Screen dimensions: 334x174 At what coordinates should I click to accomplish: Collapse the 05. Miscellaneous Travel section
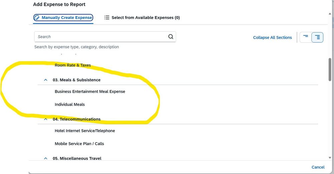coord(45,158)
